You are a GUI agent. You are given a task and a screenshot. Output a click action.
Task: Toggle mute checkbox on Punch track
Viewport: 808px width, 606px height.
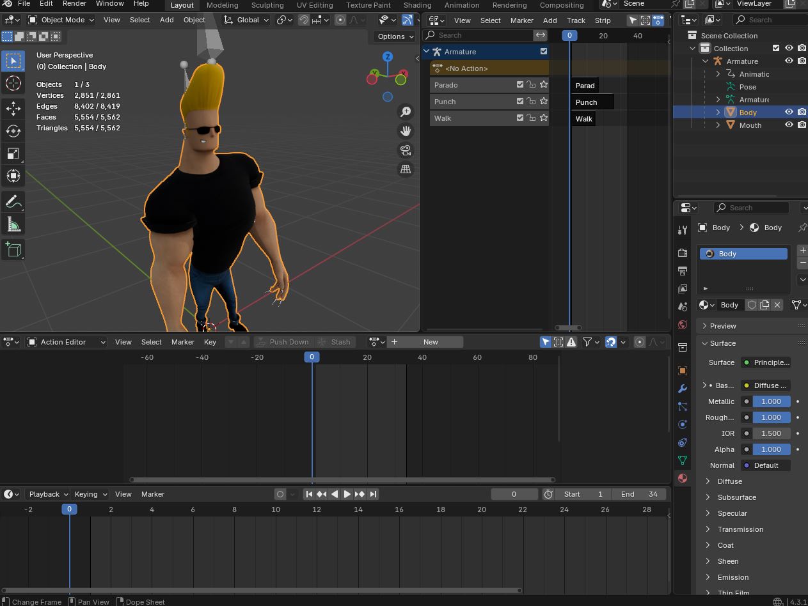(x=520, y=102)
